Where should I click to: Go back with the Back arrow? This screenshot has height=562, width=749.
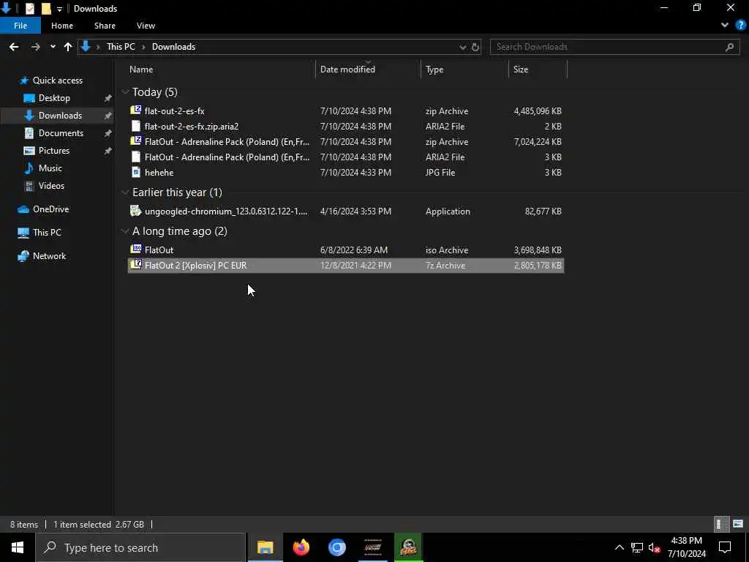point(14,47)
